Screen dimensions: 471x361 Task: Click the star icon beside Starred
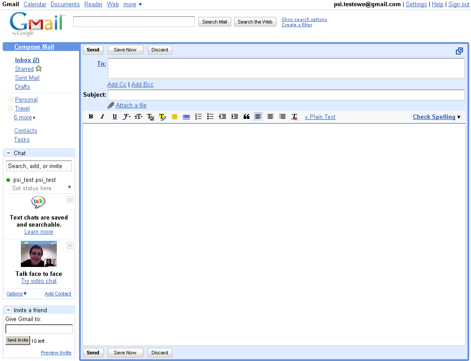(39, 69)
